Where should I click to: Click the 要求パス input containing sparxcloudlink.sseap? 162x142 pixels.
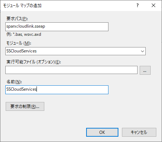click(x=57, y=27)
